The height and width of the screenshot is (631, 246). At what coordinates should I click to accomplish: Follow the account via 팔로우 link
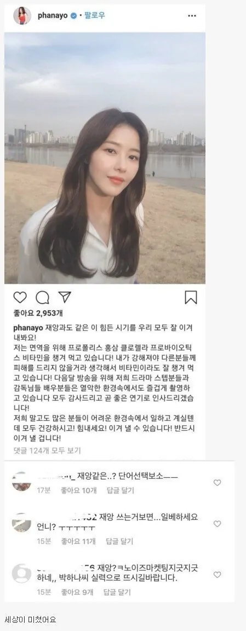point(94,16)
